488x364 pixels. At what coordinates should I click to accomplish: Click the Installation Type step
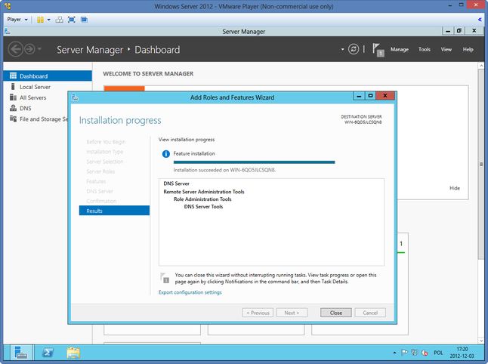104,152
